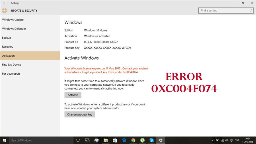
Task: Select Windows Update in the sidebar
Action: coord(13,20)
